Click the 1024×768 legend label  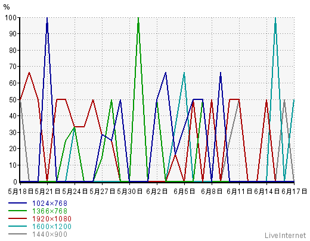(x=49, y=204)
